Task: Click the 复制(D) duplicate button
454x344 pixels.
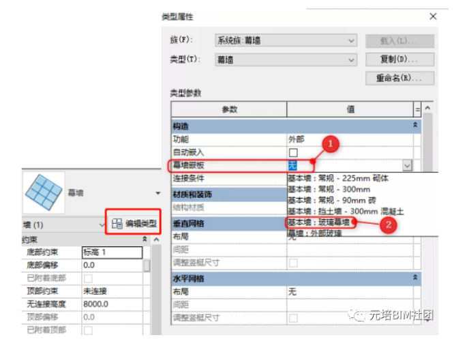Action: click(400, 59)
